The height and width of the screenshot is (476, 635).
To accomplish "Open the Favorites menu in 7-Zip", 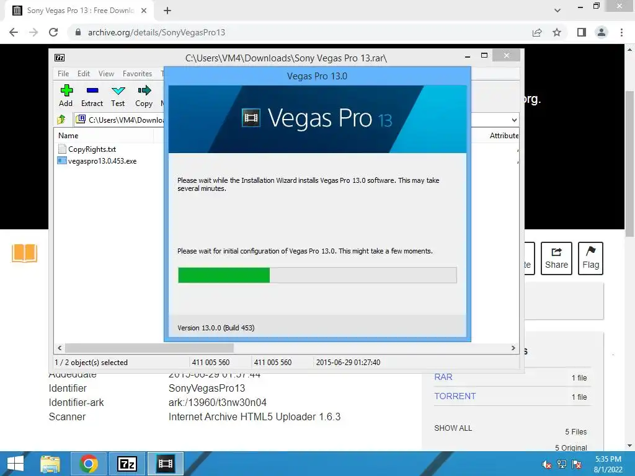I will [137, 74].
